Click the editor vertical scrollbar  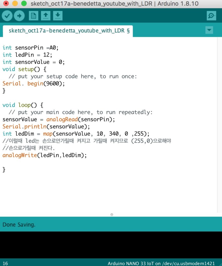[x=219, y=125]
